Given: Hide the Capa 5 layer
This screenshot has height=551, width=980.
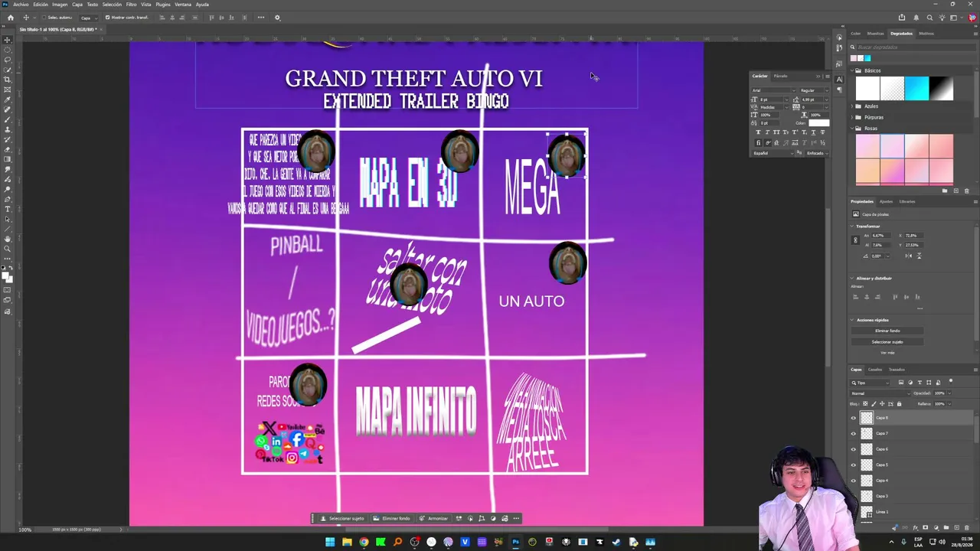Looking at the screenshot, I should coord(854,465).
